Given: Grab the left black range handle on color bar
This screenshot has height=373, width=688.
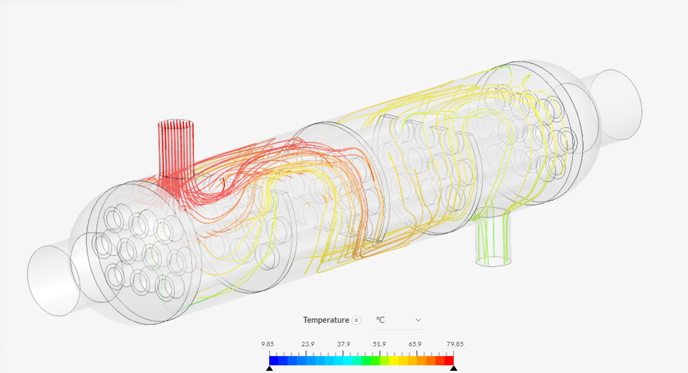Looking at the screenshot, I should tap(269, 369).
